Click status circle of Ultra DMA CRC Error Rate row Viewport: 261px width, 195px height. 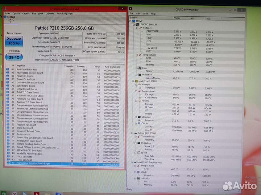pyautogui.click(x=8, y=150)
